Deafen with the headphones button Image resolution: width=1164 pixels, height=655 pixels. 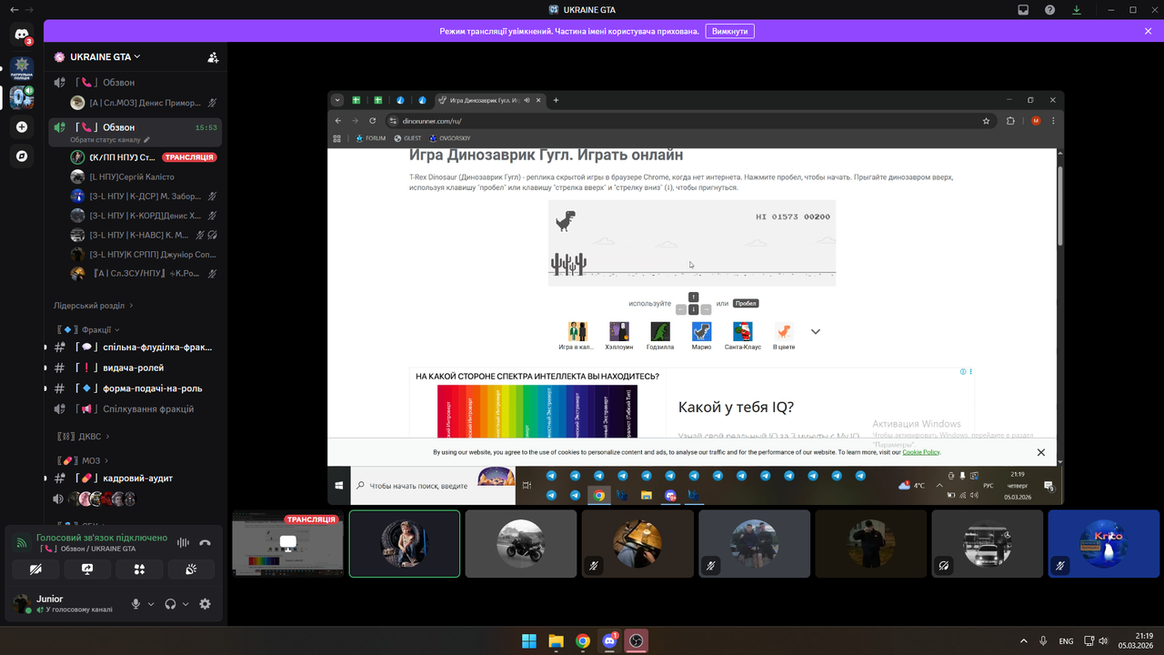[170, 604]
